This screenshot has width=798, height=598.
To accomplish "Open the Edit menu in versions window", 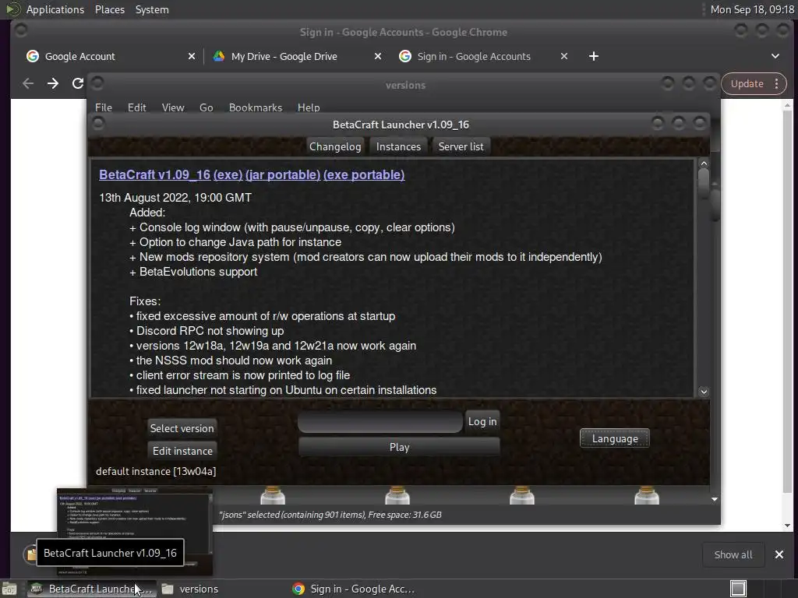I will tap(136, 107).
